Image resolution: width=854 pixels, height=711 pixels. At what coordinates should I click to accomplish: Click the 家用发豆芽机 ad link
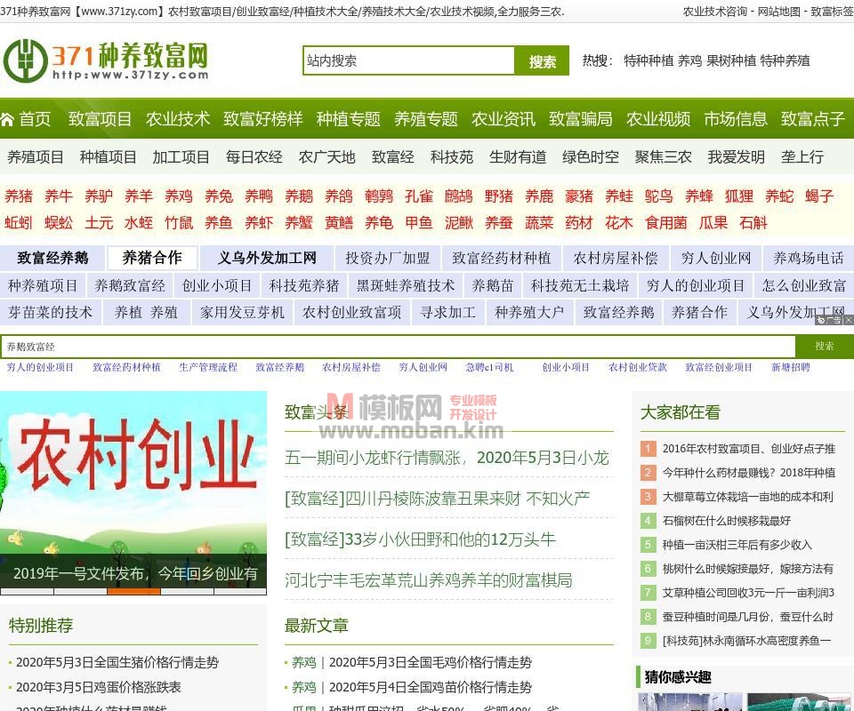[x=242, y=312]
